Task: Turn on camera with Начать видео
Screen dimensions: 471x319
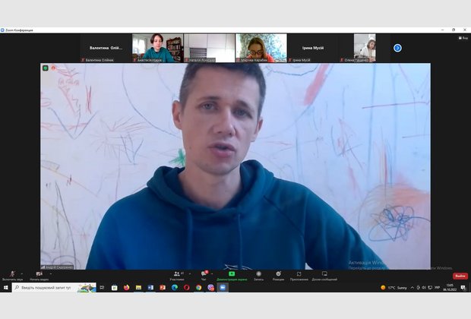Action: click(39, 274)
